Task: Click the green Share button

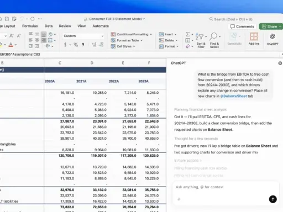Action: 271,26
